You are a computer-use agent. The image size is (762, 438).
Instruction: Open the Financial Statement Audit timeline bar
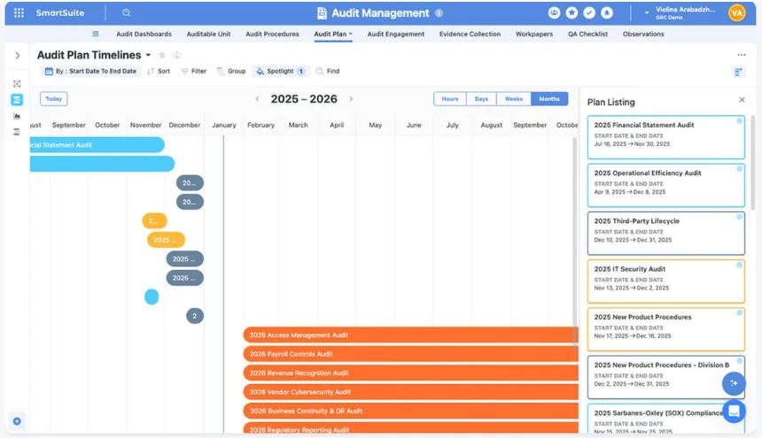(x=97, y=145)
